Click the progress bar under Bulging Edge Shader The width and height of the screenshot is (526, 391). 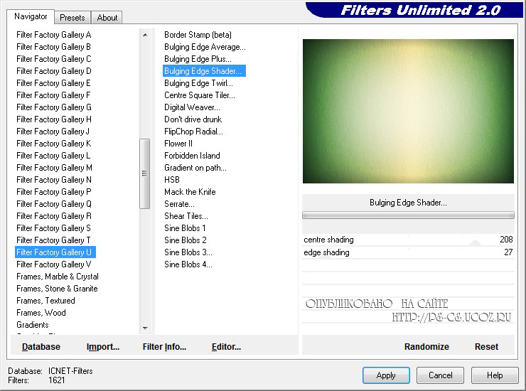408,215
